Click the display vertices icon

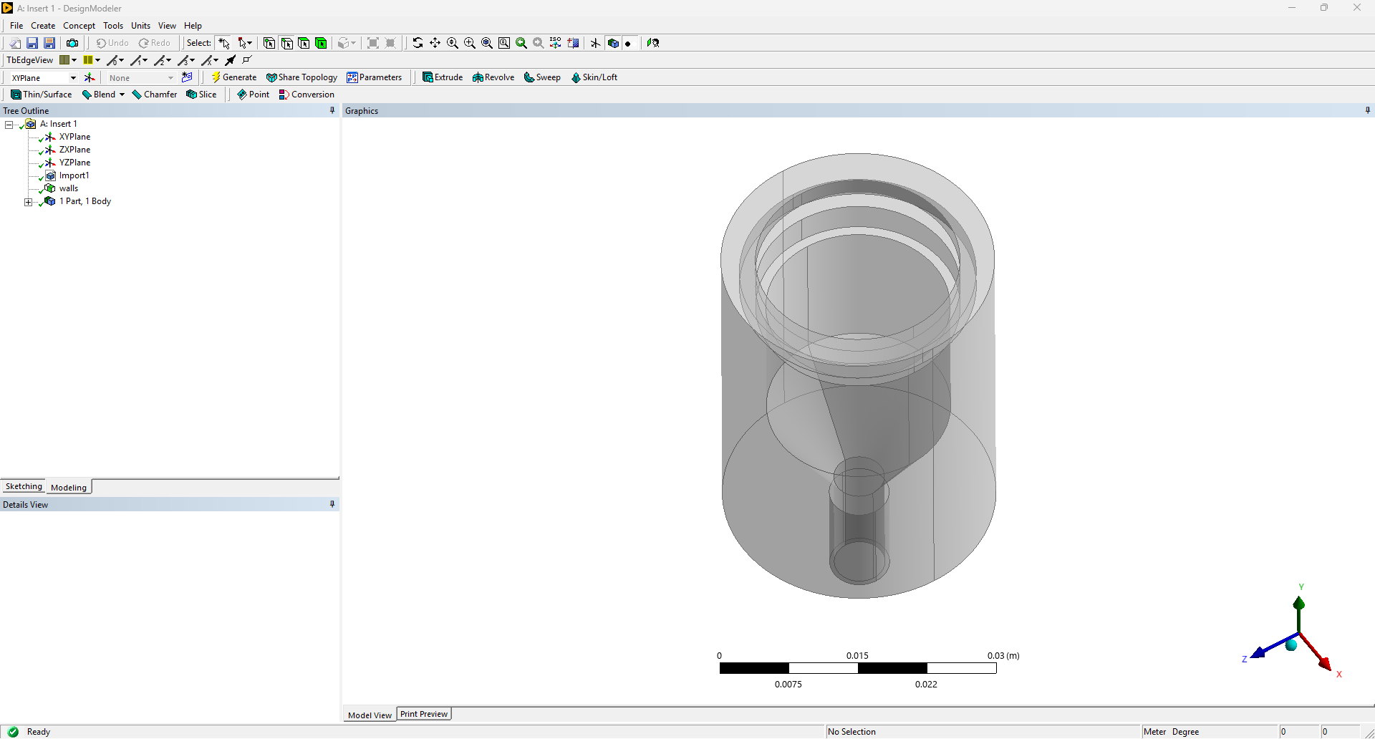tap(247, 60)
